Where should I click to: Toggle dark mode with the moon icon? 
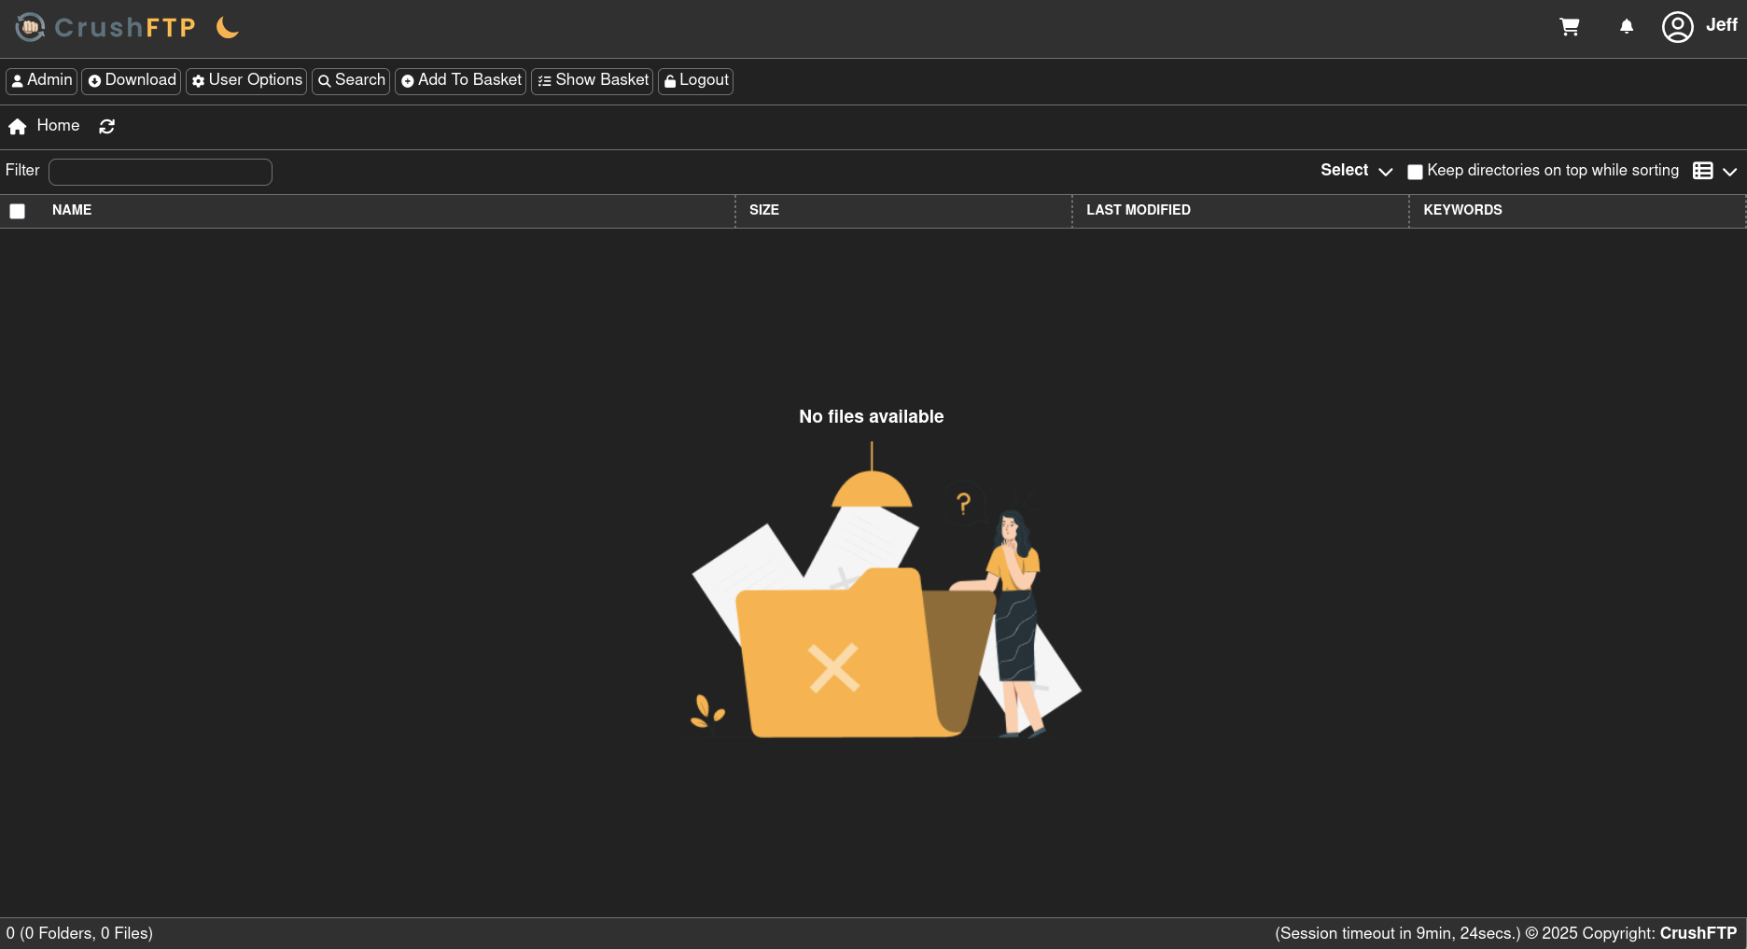click(226, 27)
